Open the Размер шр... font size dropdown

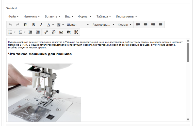click(103, 25)
